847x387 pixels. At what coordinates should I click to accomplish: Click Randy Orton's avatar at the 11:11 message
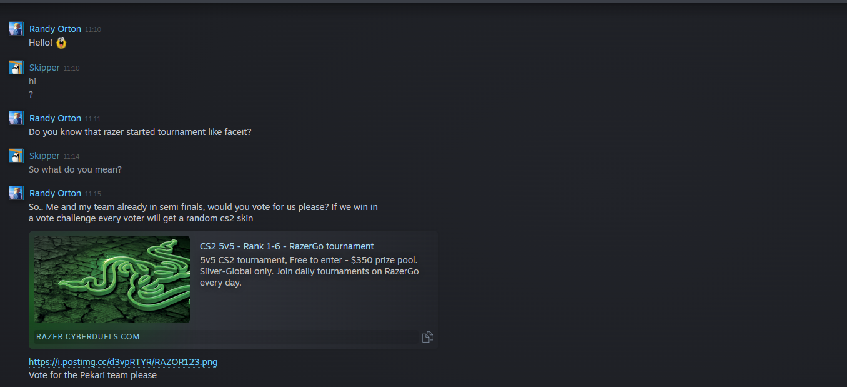click(x=16, y=118)
